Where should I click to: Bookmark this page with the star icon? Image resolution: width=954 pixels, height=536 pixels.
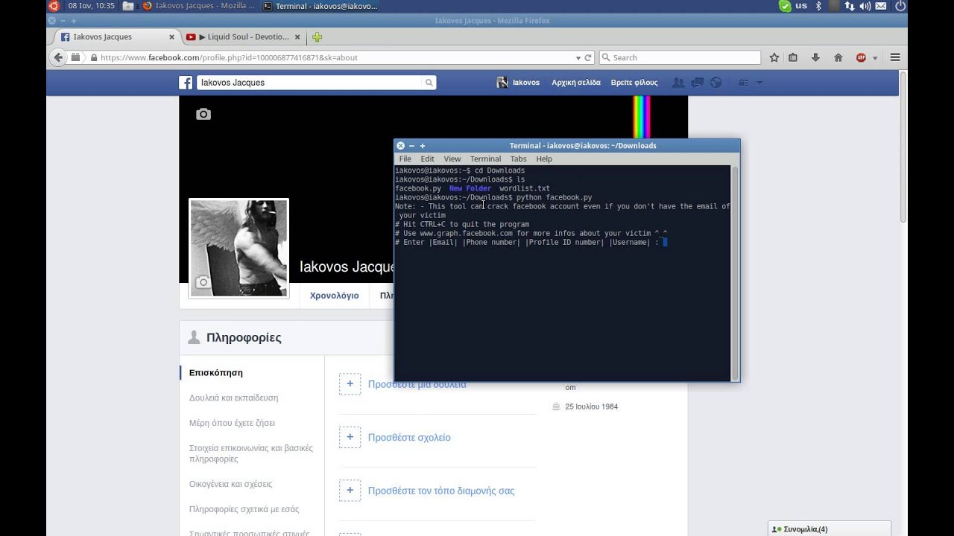pos(774,57)
